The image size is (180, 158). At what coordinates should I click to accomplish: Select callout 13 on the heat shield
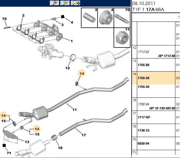pyautogui.click(x=27, y=142)
